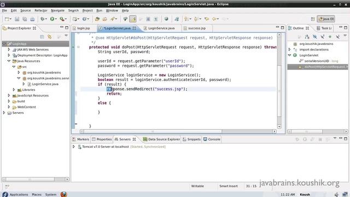Click the Previous Annotation toolbar icon
This screenshot has width=350, height=197.
[196, 19]
